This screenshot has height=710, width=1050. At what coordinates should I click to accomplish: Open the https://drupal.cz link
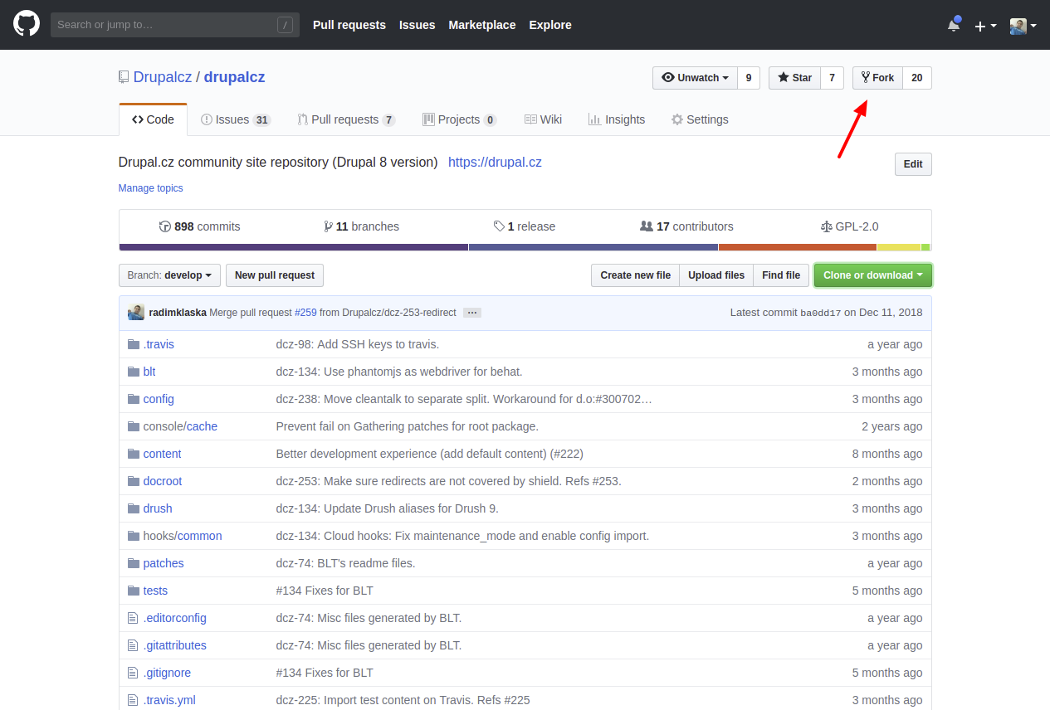point(495,163)
